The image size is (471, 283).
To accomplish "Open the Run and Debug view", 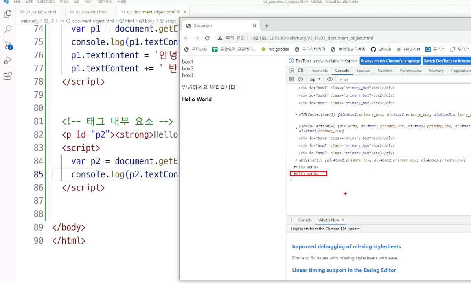I will point(8,60).
